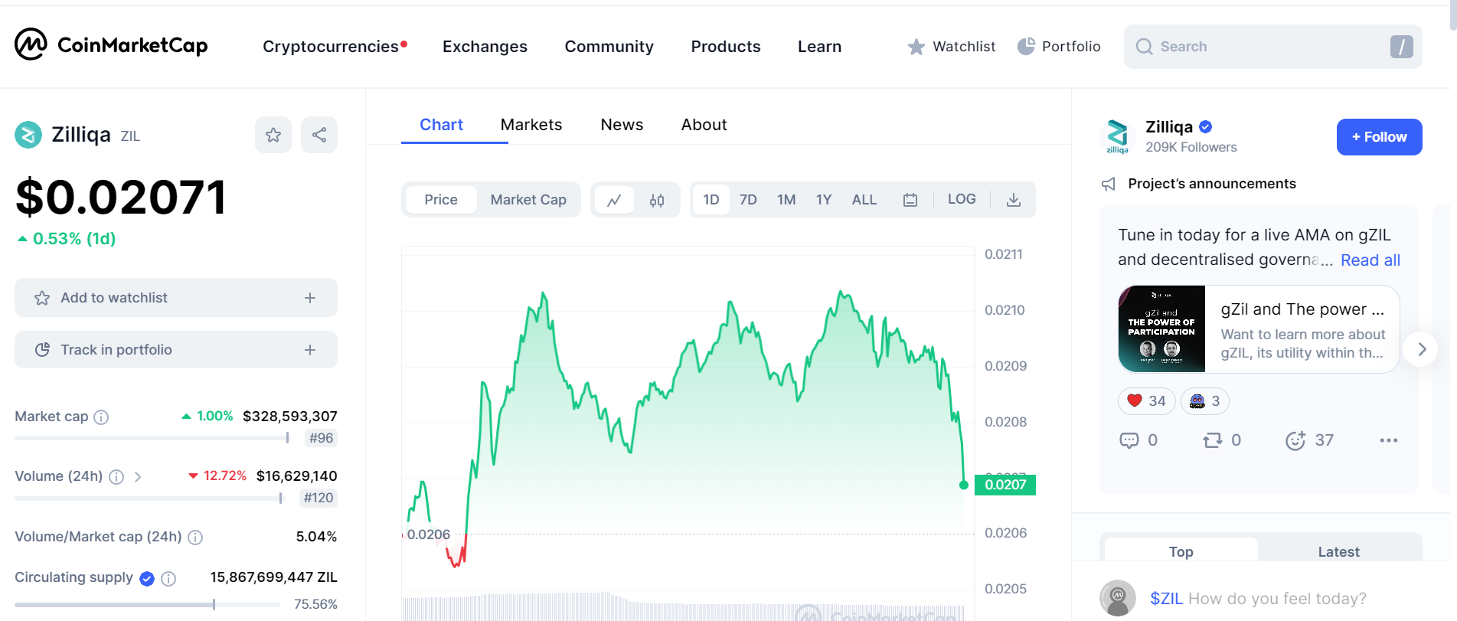Switch to the About tab
The width and height of the screenshot is (1457, 621).
click(x=704, y=125)
